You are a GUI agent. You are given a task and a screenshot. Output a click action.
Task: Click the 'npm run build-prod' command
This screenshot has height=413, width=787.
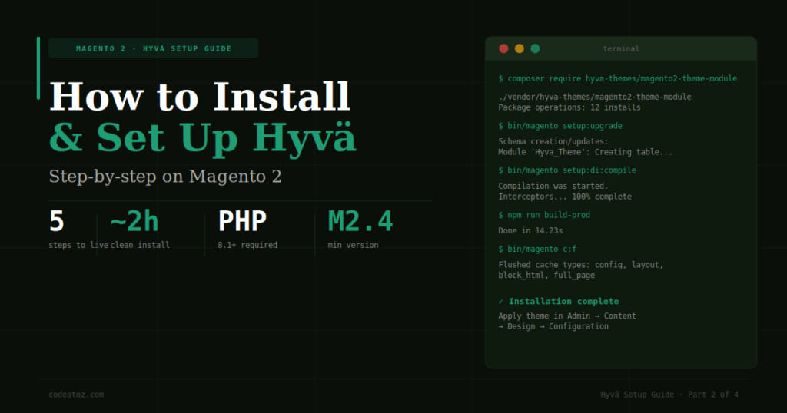pyautogui.click(x=544, y=215)
